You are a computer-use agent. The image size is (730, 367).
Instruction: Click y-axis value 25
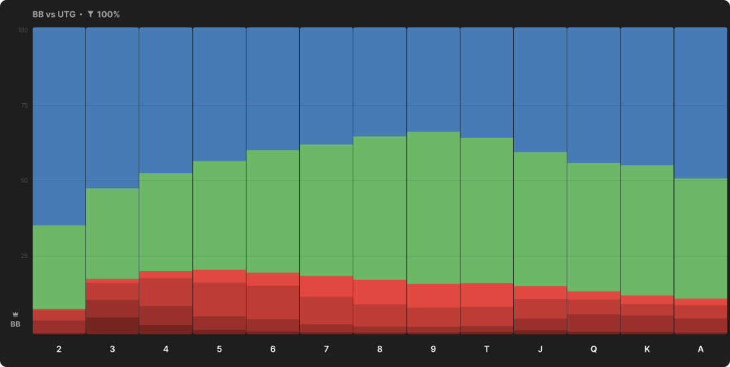24,256
